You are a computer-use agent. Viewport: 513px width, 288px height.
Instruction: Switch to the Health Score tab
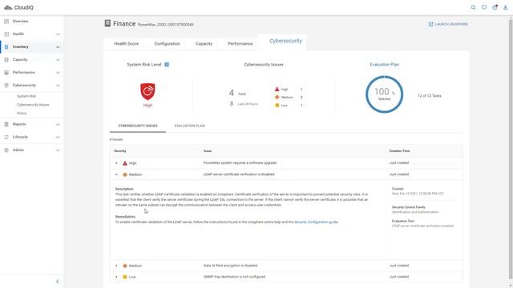coord(127,44)
